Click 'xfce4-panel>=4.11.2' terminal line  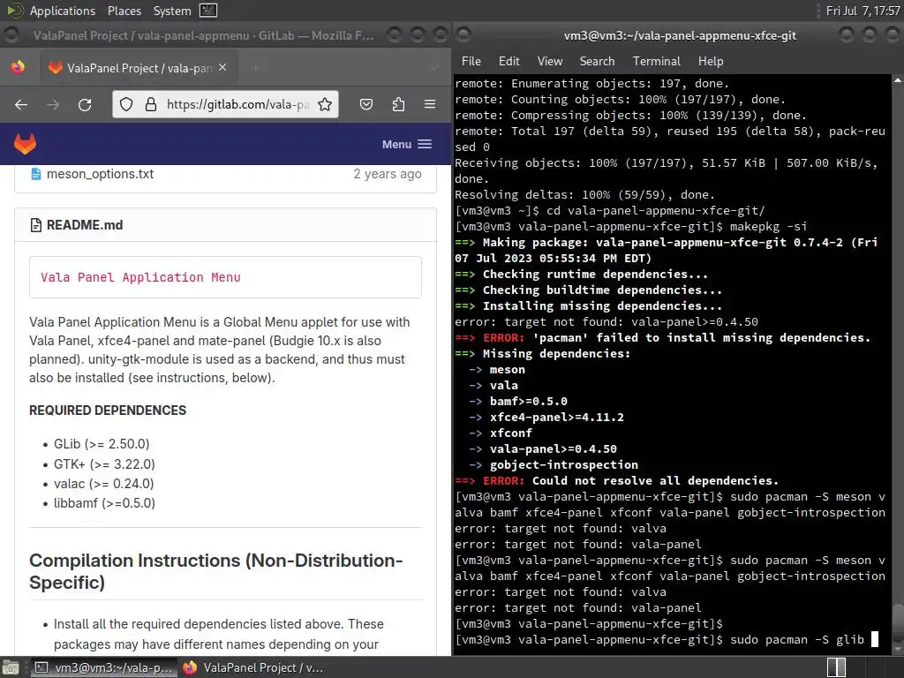pyautogui.click(x=557, y=417)
